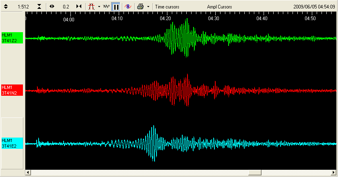Click the printer icon

[140, 6]
